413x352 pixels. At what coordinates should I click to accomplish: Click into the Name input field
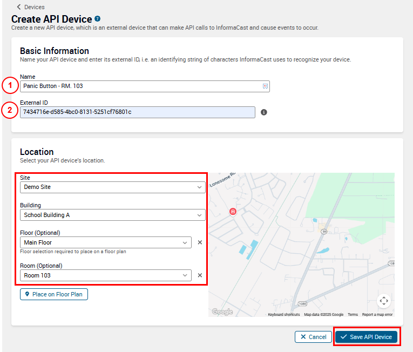pos(140,86)
